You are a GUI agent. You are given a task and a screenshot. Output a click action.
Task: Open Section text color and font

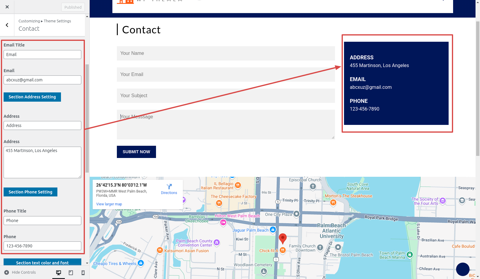[x=42, y=262]
